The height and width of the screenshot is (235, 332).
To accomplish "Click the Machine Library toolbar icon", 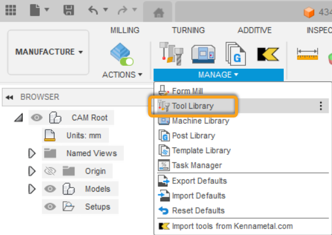I will 203,54.
